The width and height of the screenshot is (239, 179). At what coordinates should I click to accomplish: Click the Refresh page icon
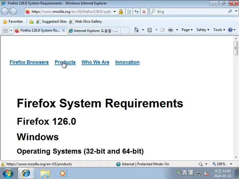pyautogui.click(x=137, y=12)
